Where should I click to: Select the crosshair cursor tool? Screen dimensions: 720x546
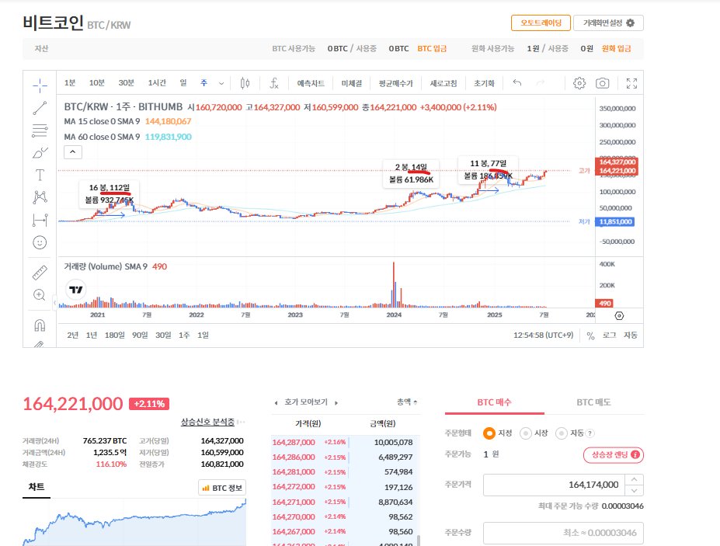pos(40,85)
